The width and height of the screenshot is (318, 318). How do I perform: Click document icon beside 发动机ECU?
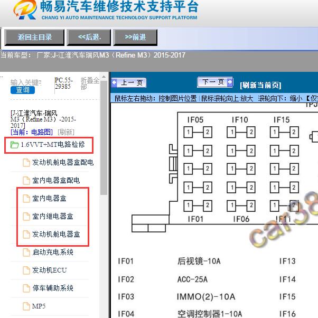point(26,270)
